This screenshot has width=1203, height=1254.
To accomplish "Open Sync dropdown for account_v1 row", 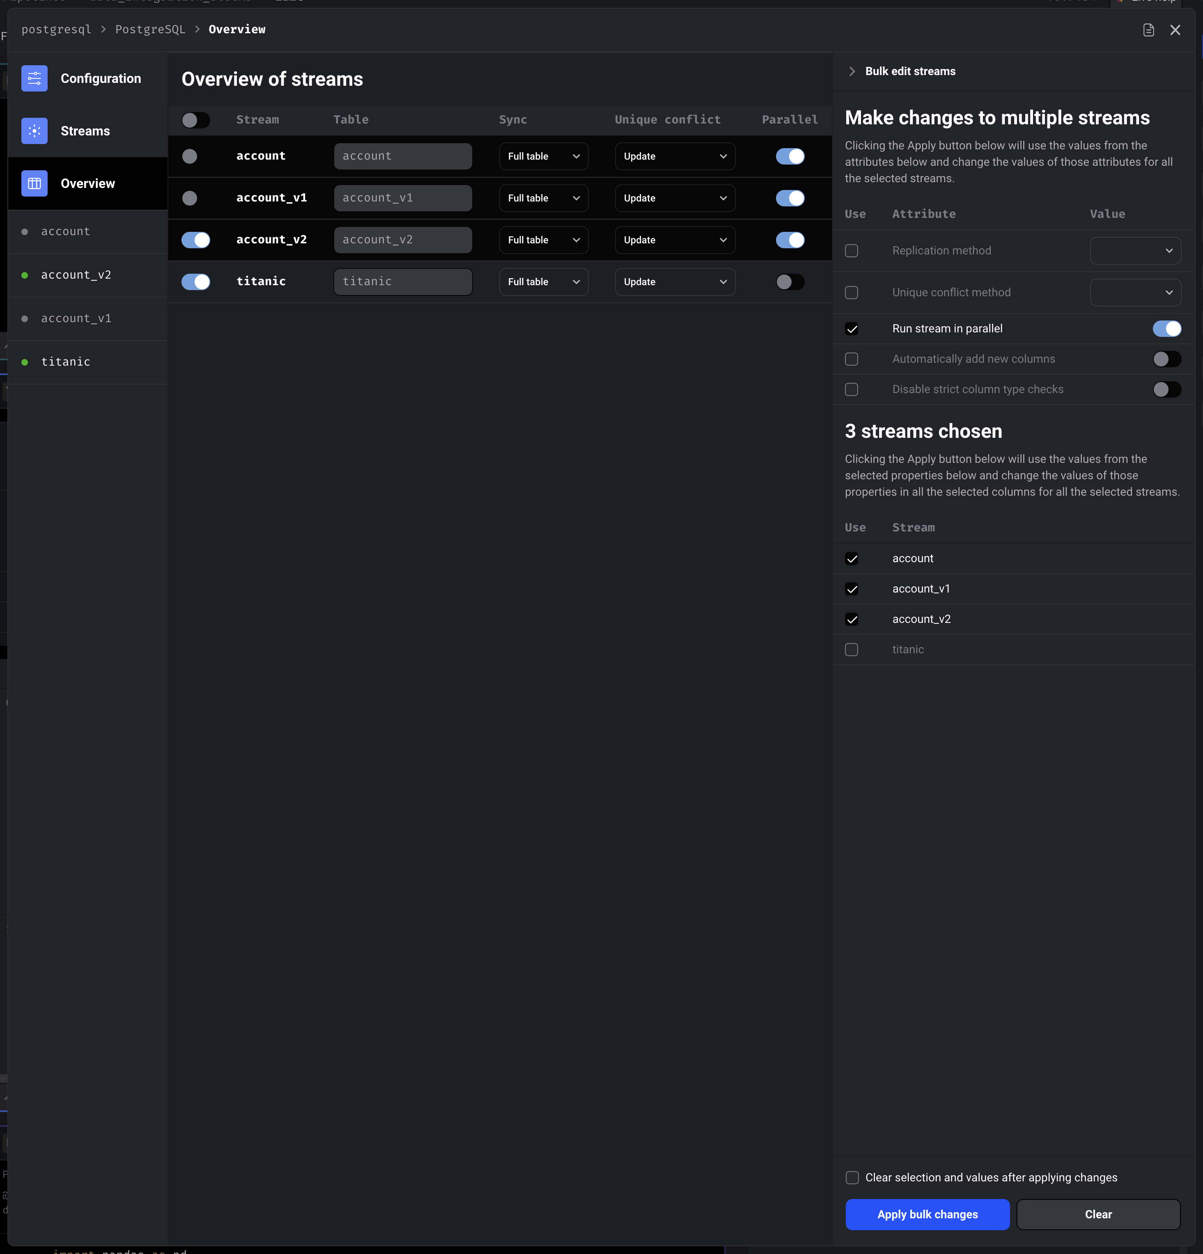I will coord(544,198).
